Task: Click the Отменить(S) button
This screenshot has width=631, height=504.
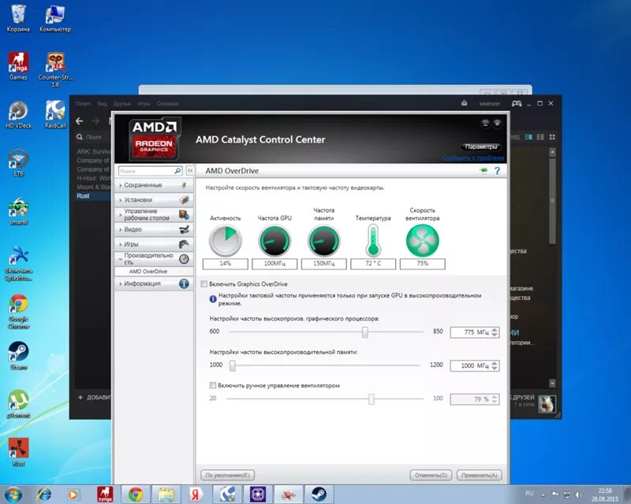Action: [431, 475]
